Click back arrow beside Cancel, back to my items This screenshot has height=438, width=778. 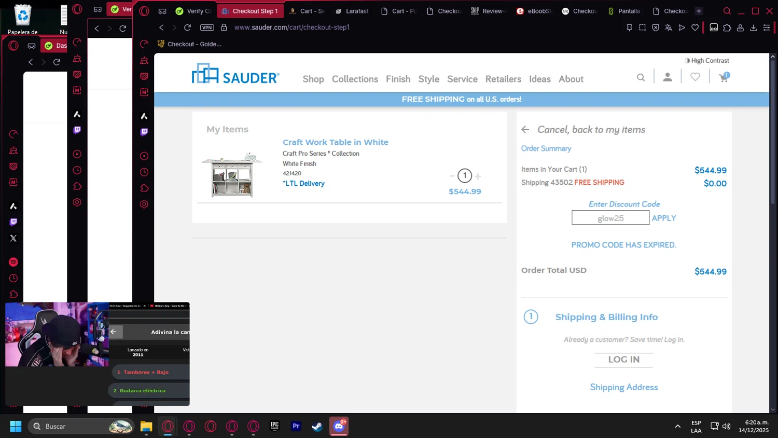click(525, 130)
